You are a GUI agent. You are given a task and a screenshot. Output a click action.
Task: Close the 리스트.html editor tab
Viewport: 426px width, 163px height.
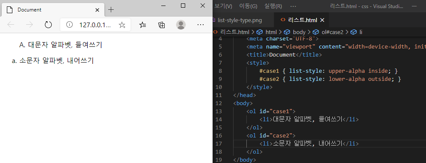coord(322,20)
